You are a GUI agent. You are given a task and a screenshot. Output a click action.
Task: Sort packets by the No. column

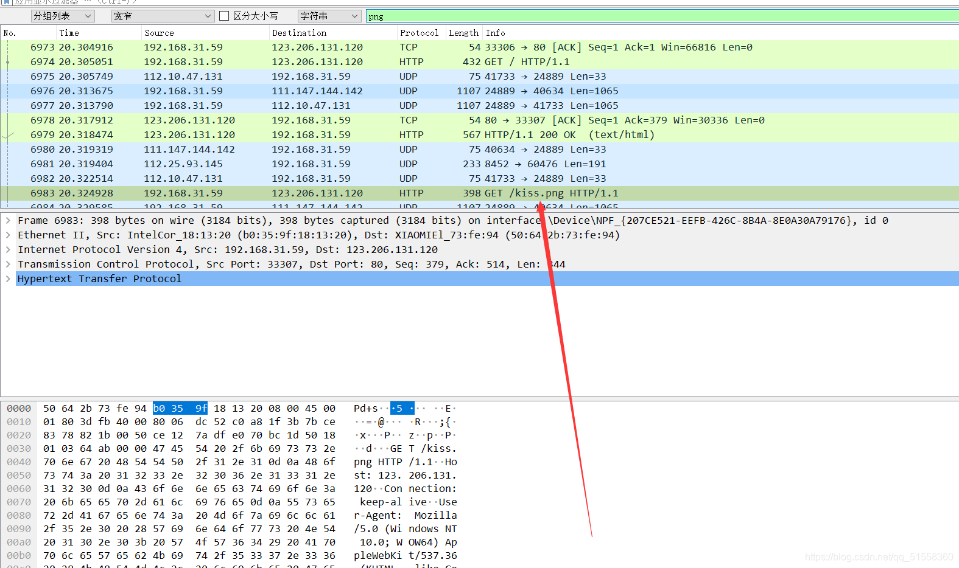[29, 33]
